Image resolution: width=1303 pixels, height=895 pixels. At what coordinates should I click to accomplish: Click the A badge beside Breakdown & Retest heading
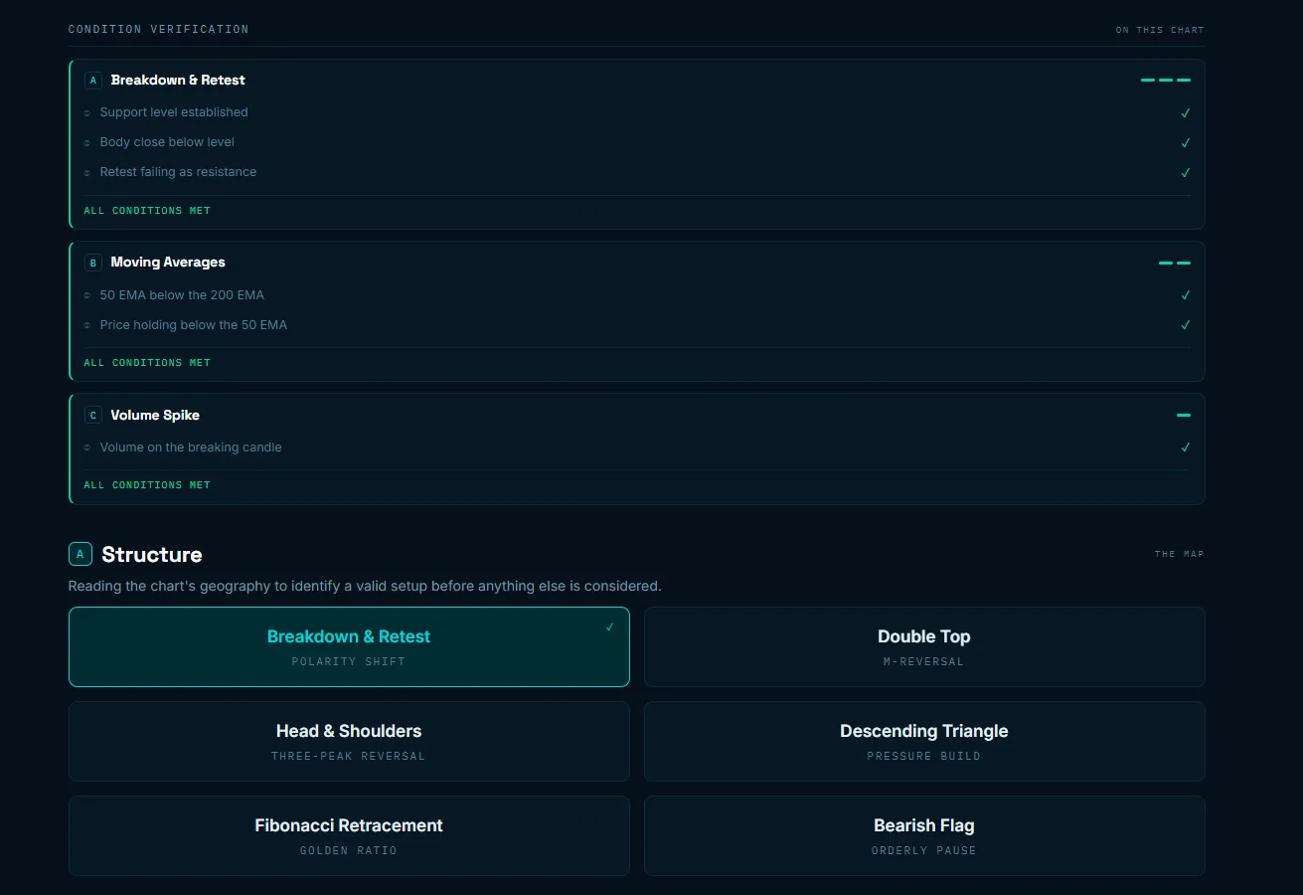93,81
